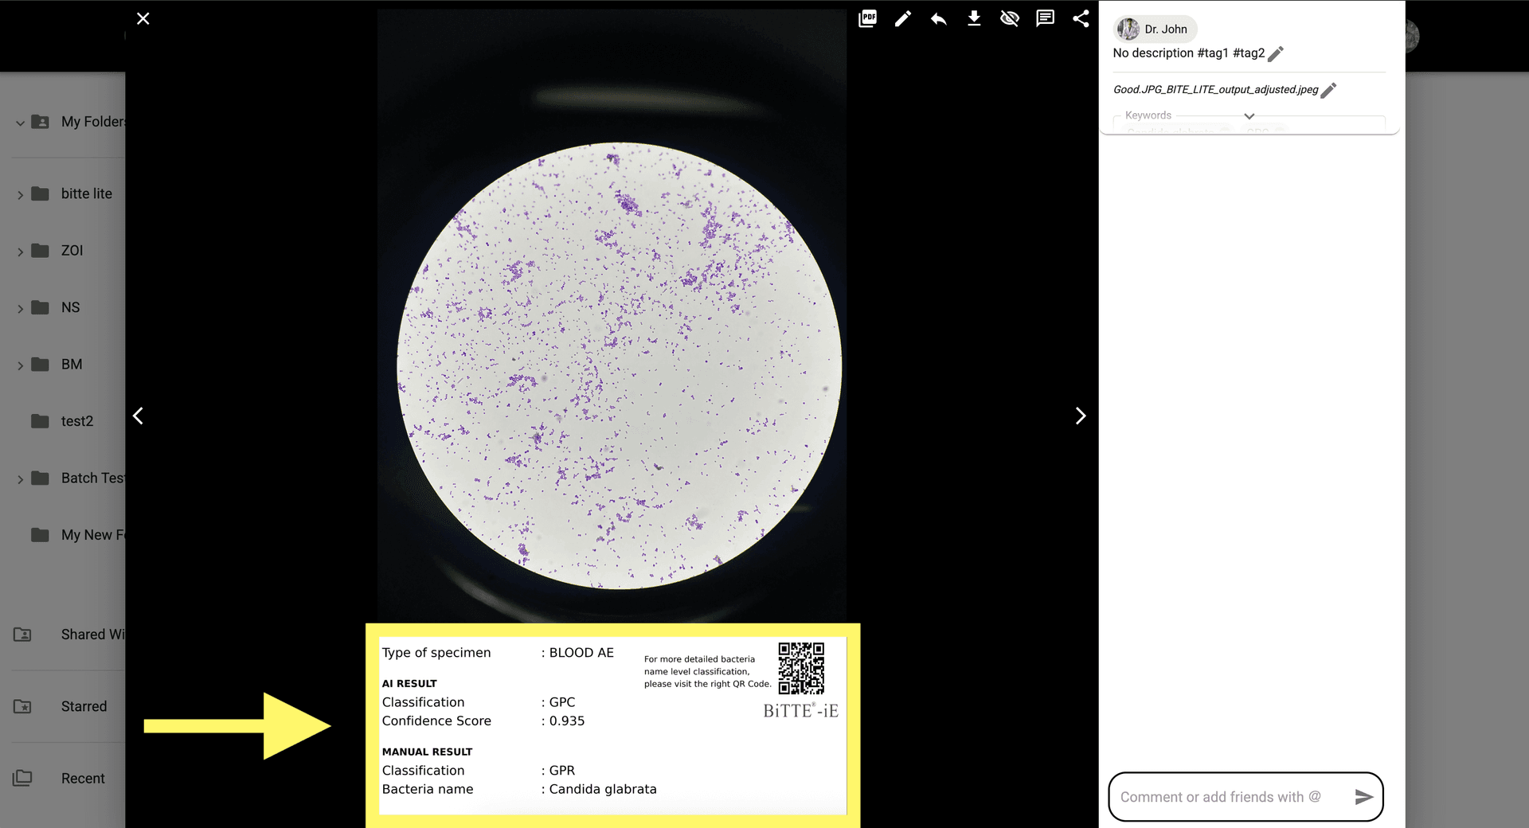Download the image

[974, 18]
